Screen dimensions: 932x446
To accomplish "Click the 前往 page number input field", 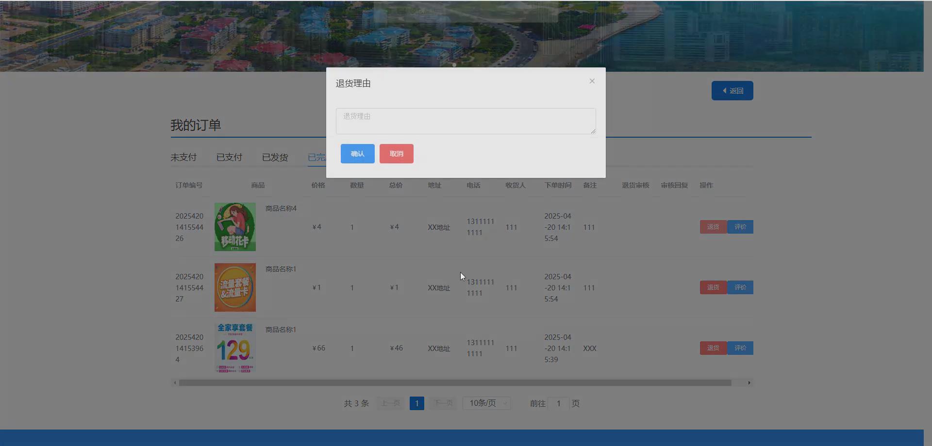I will coord(559,403).
